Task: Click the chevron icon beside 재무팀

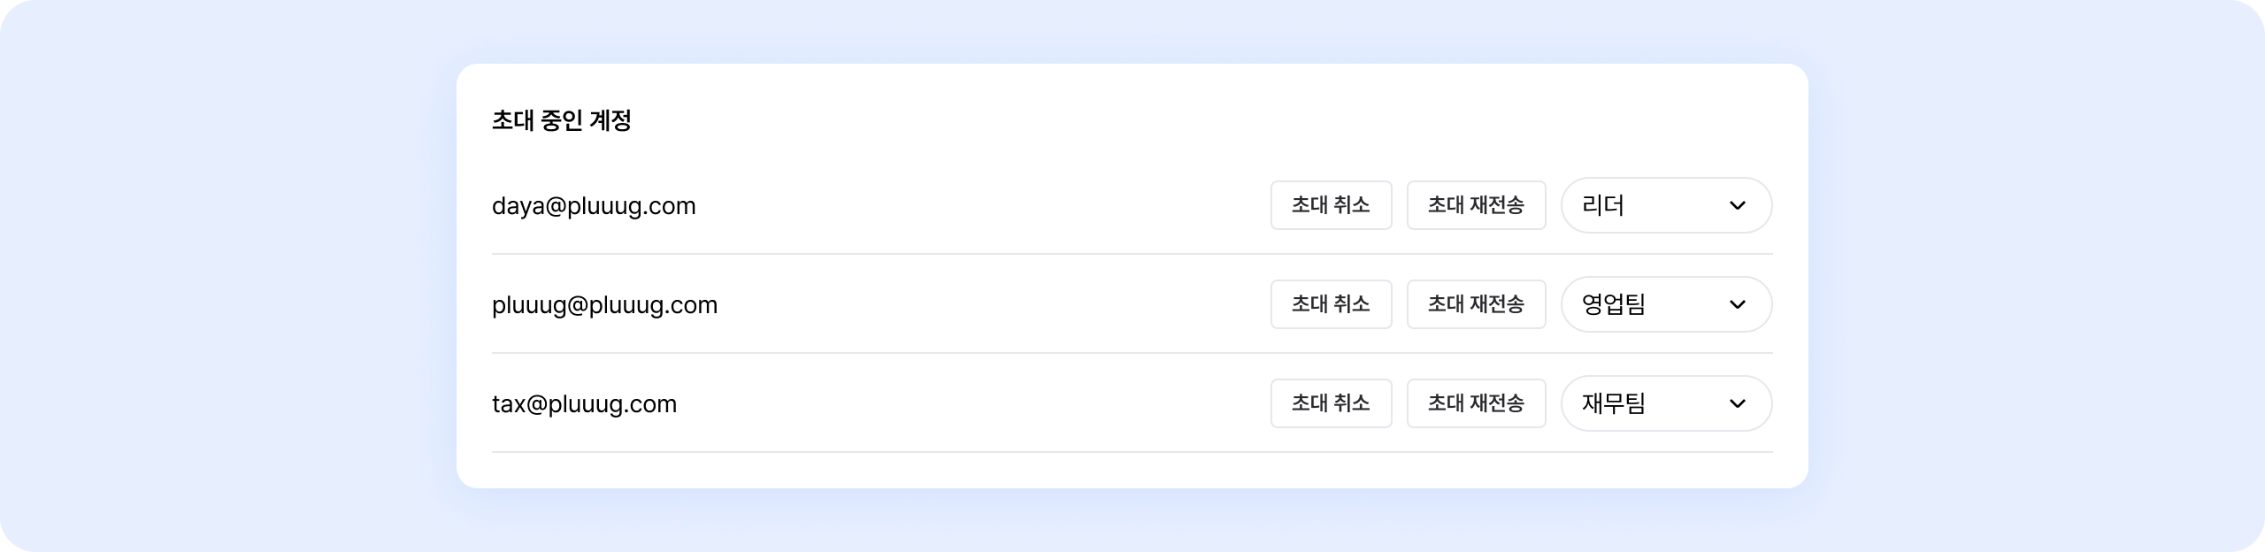Action: [1737, 403]
